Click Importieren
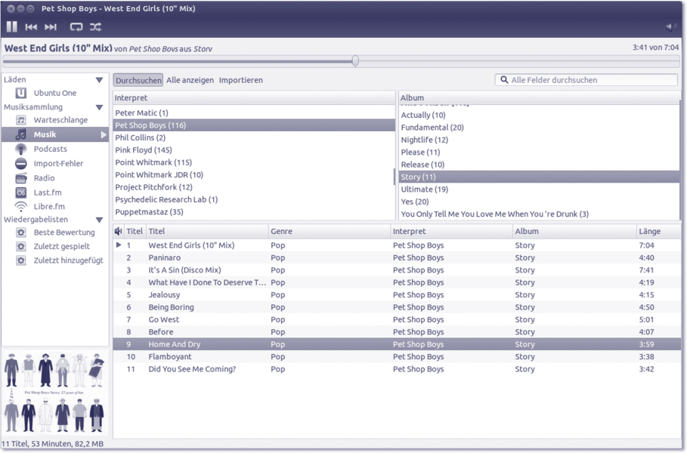The image size is (687, 453). pos(241,80)
